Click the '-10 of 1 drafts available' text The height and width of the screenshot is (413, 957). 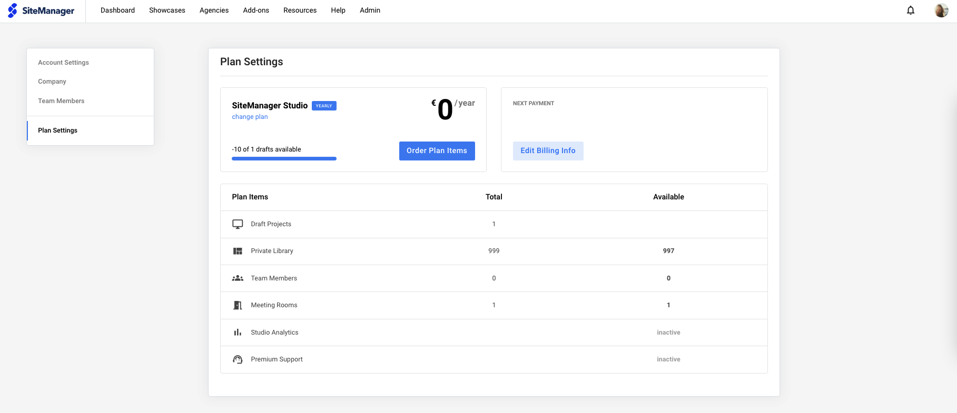(x=267, y=149)
